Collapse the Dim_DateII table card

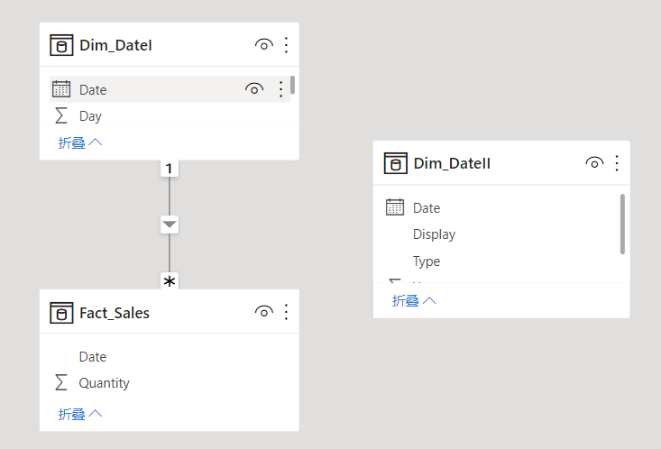click(x=414, y=300)
